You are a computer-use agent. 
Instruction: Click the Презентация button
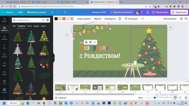(x=160, y=12)
